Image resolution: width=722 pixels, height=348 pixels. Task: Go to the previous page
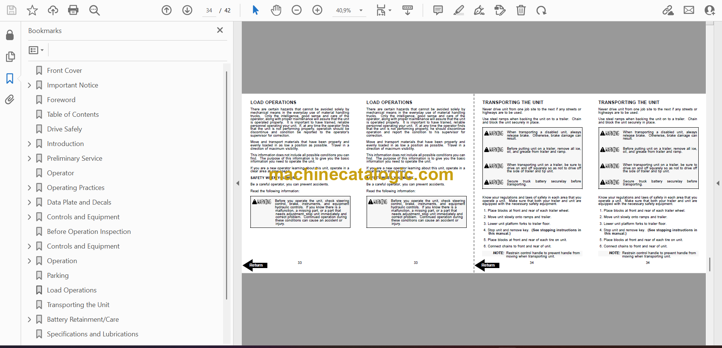(167, 10)
